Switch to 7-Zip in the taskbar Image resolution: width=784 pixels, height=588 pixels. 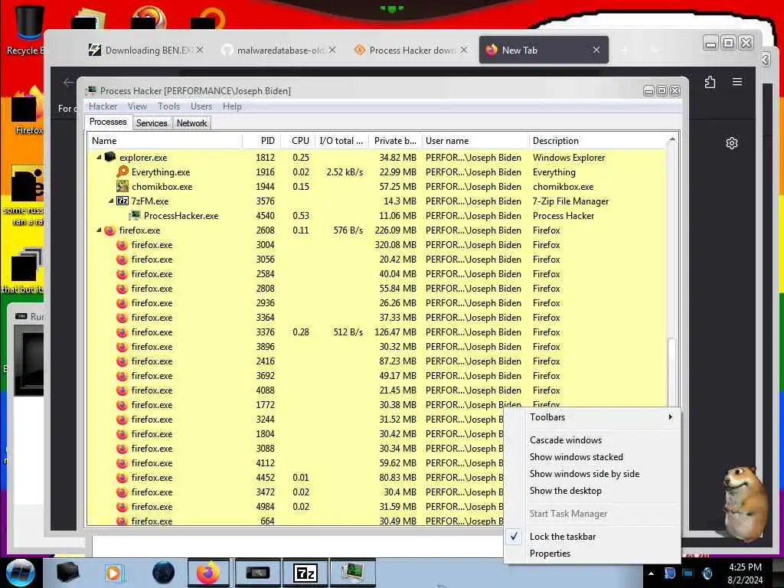305,573
